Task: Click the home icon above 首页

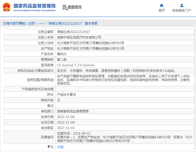Action: click(x=161, y=5)
